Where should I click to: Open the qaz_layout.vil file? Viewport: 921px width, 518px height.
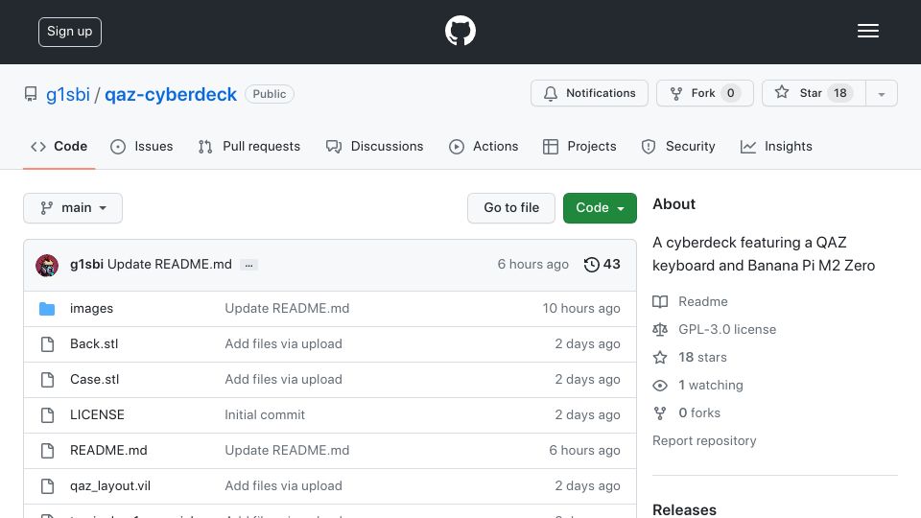click(109, 485)
